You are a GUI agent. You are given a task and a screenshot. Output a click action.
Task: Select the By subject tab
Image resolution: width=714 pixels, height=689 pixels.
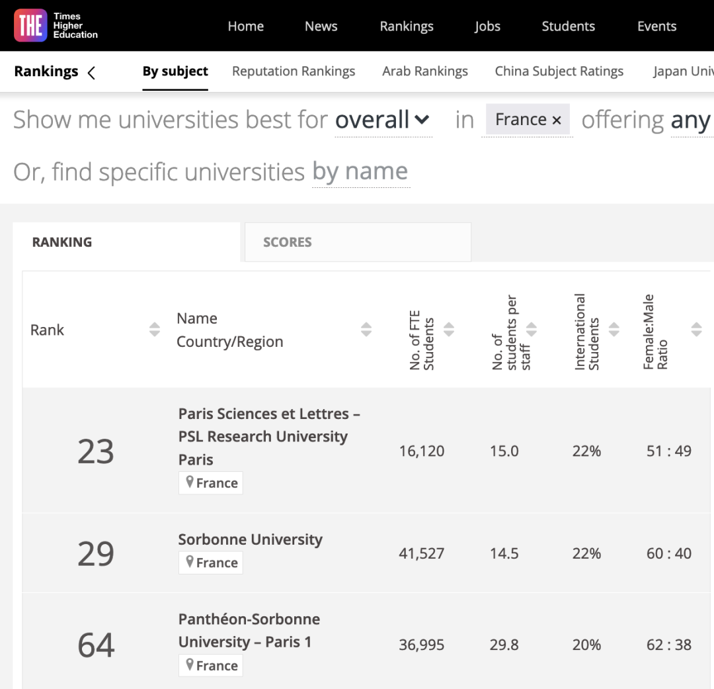(175, 71)
